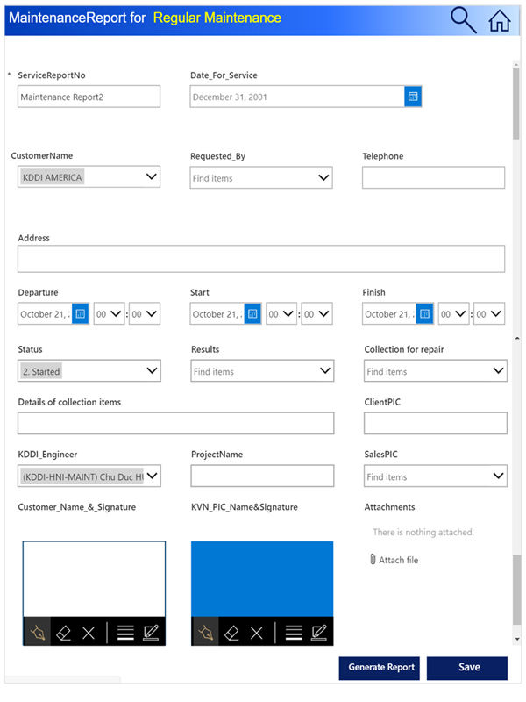Image resolution: width=526 pixels, height=702 pixels.
Task: Click the paperclip Attach file icon
Action: tap(373, 559)
